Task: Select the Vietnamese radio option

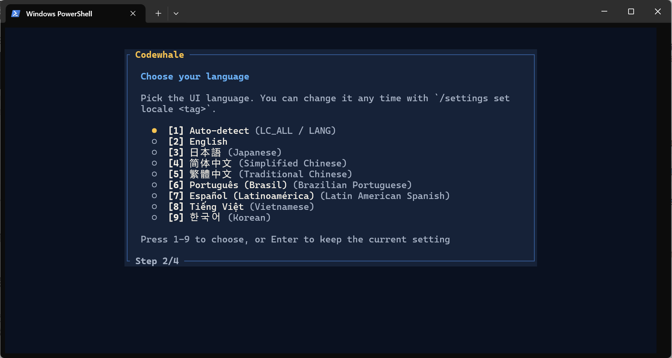Action: 154,207
